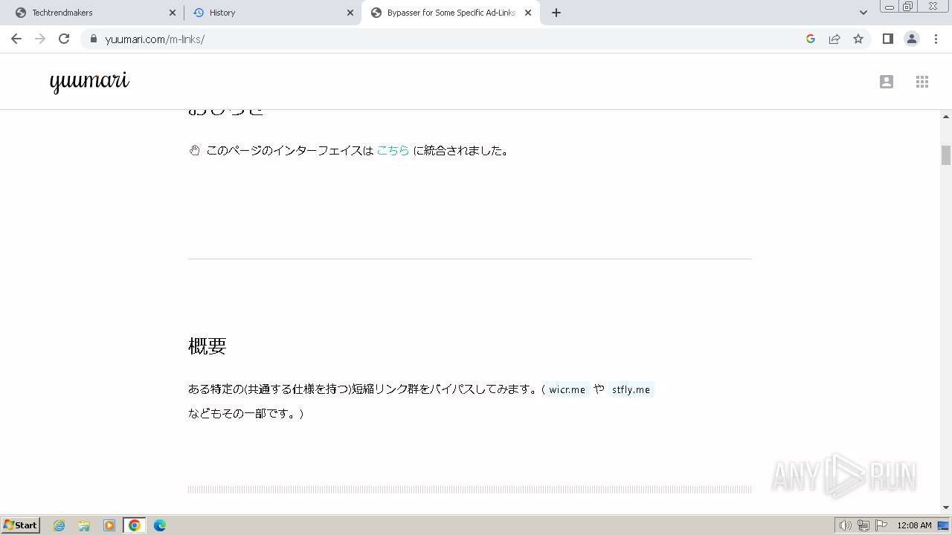Open the Chrome three-dot menu
The width and height of the screenshot is (952, 535).
coord(936,39)
